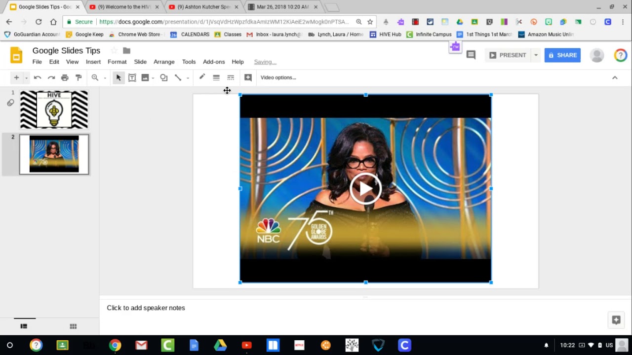Open the image source dropdown arrow
The height and width of the screenshot is (355, 632).
click(x=153, y=78)
